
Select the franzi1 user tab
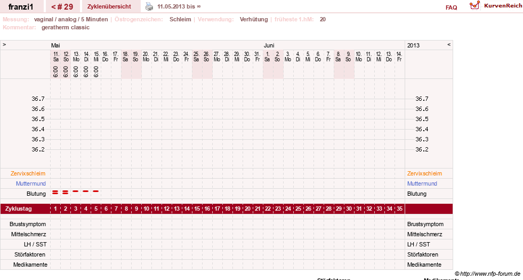click(x=21, y=6)
